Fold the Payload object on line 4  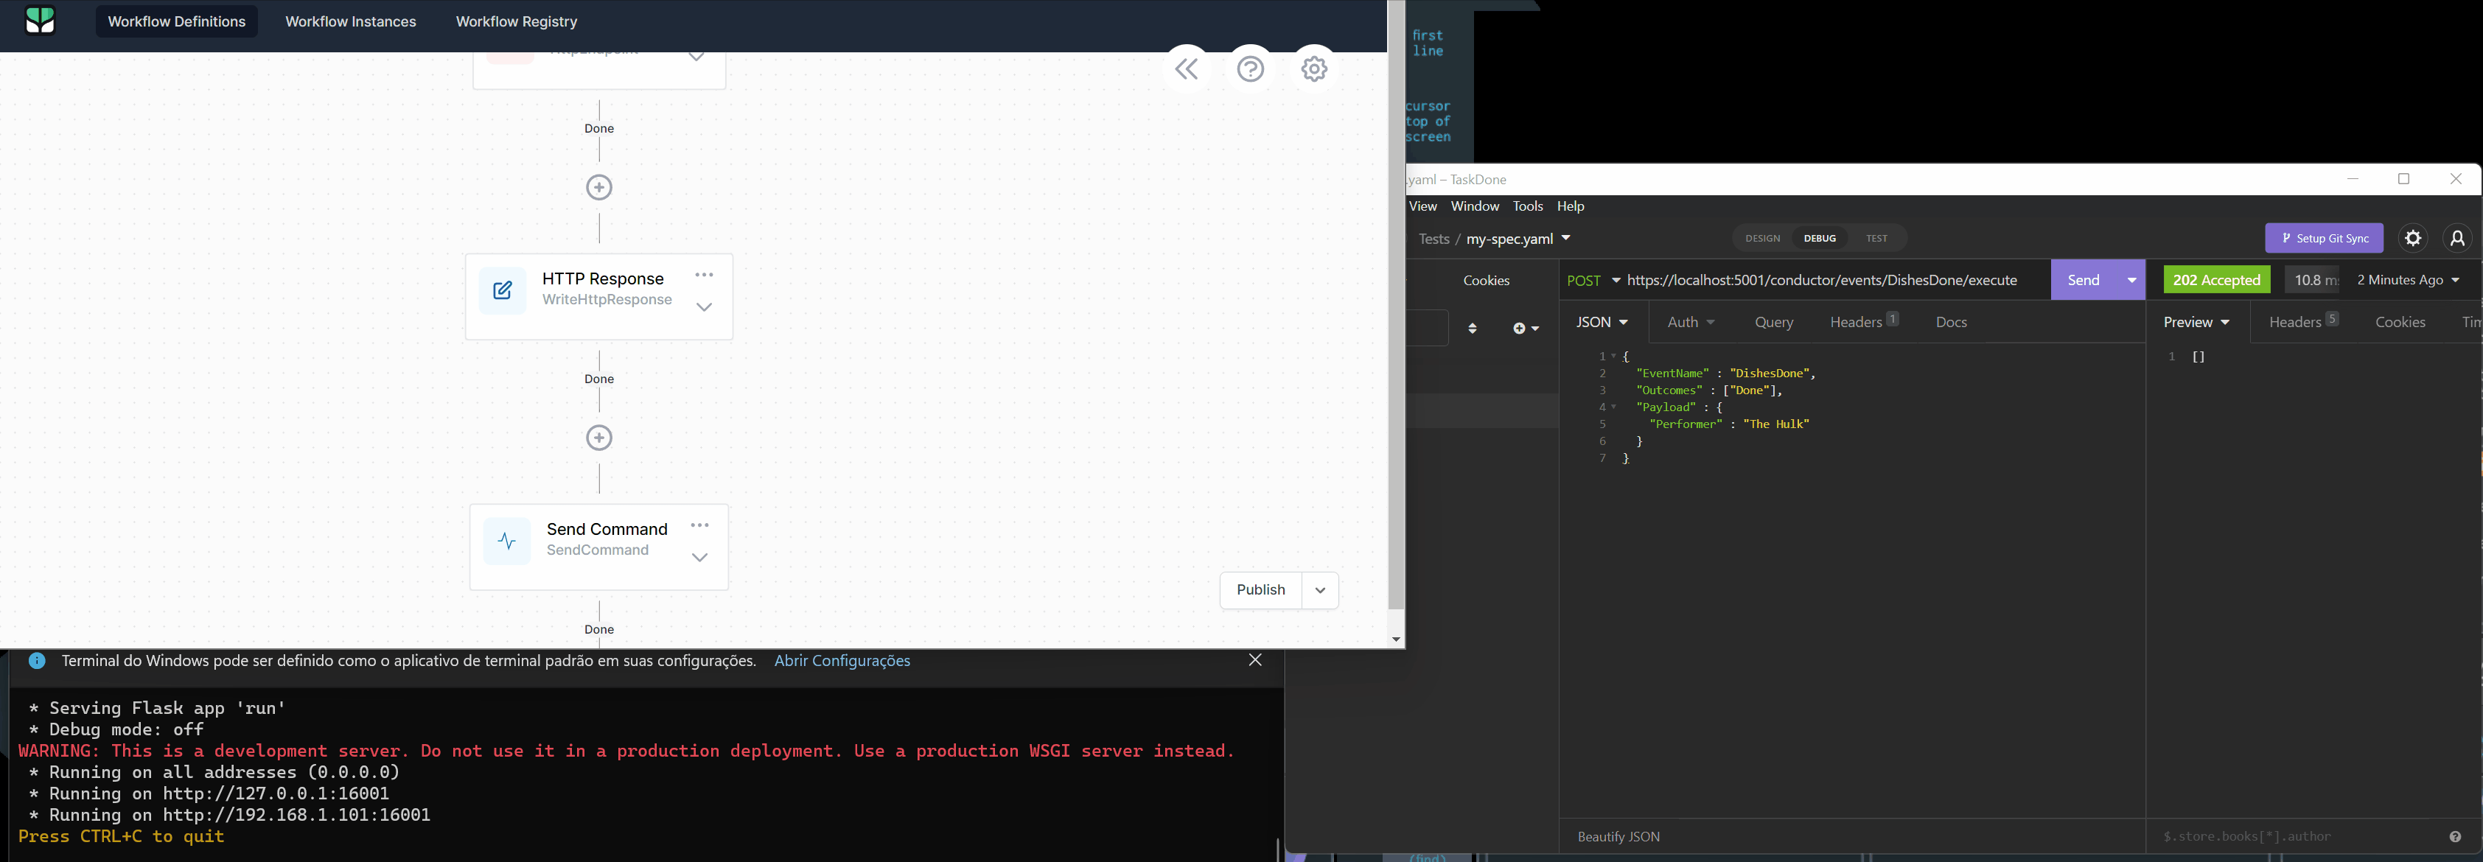tap(1613, 407)
